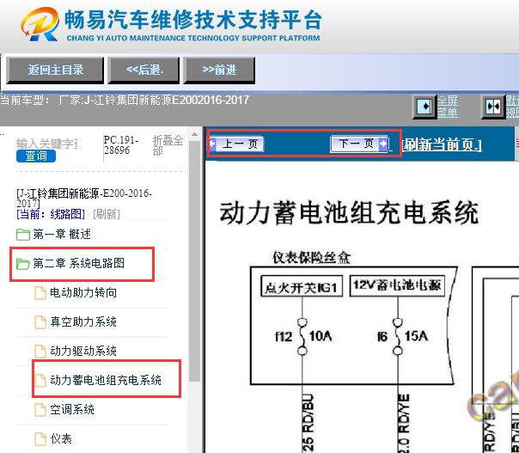The height and width of the screenshot is (453, 519).
Task: Click the 上一页 previous page button
Action: 236,144
